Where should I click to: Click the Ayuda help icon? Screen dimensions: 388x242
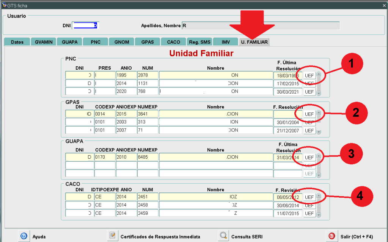coord(24,236)
